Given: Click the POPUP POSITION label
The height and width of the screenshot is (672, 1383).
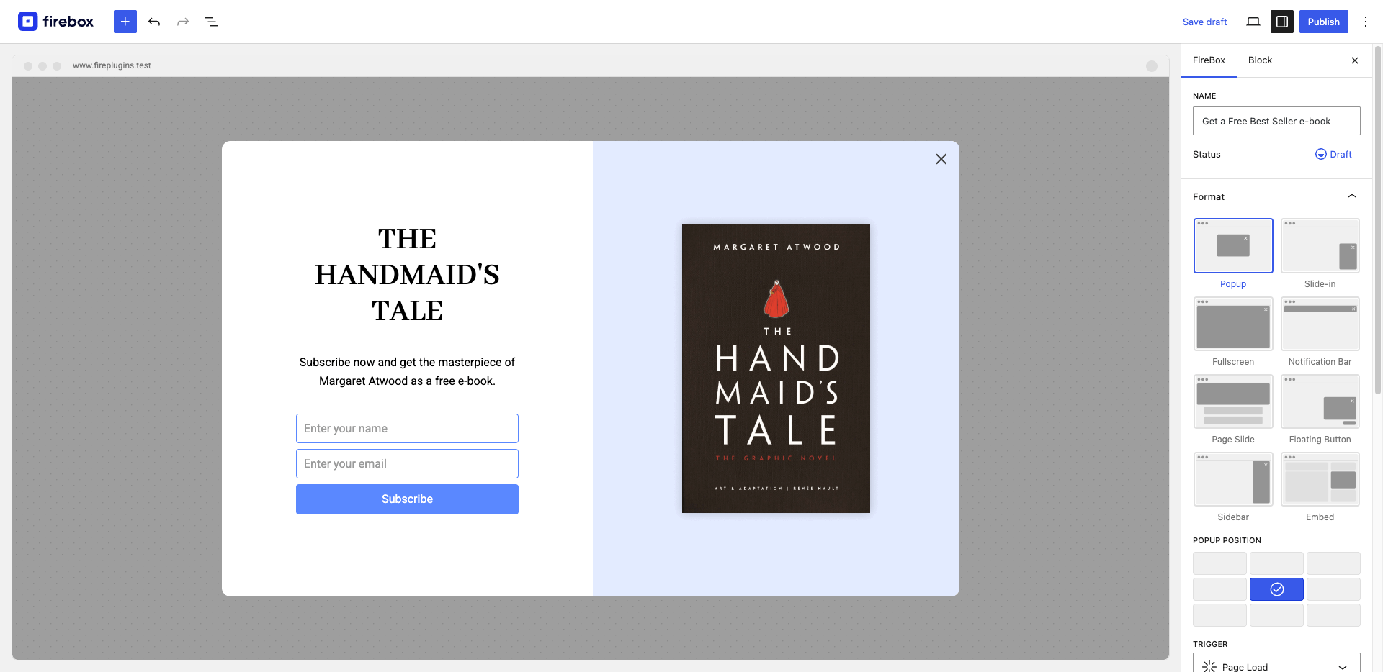Looking at the screenshot, I should point(1227,540).
